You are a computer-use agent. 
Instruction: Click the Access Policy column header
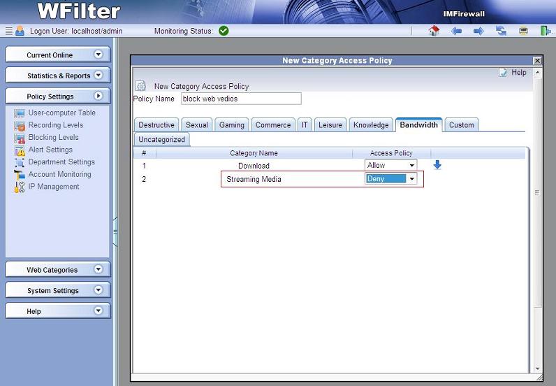[391, 153]
